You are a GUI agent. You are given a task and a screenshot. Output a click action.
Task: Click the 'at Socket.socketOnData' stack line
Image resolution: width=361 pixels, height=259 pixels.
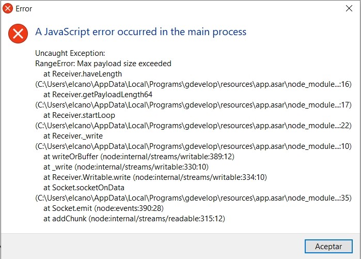84,188
